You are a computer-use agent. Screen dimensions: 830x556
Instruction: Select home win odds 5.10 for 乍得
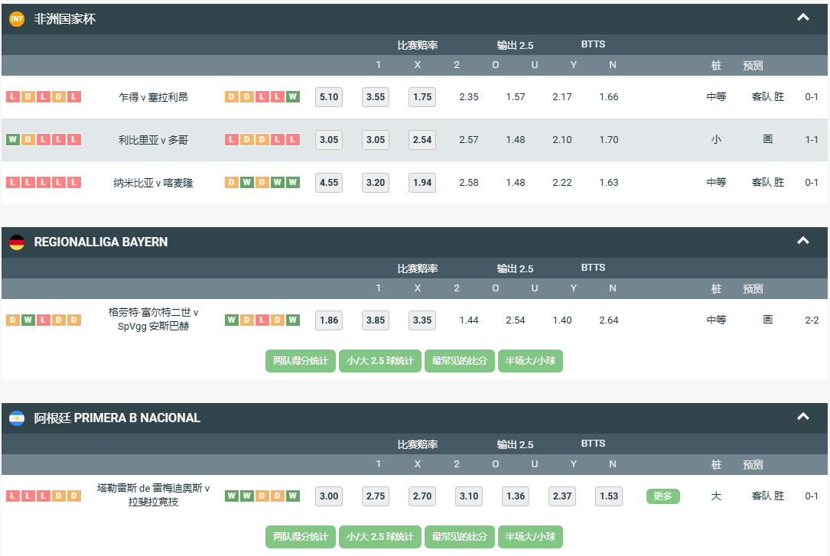click(329, 97)
